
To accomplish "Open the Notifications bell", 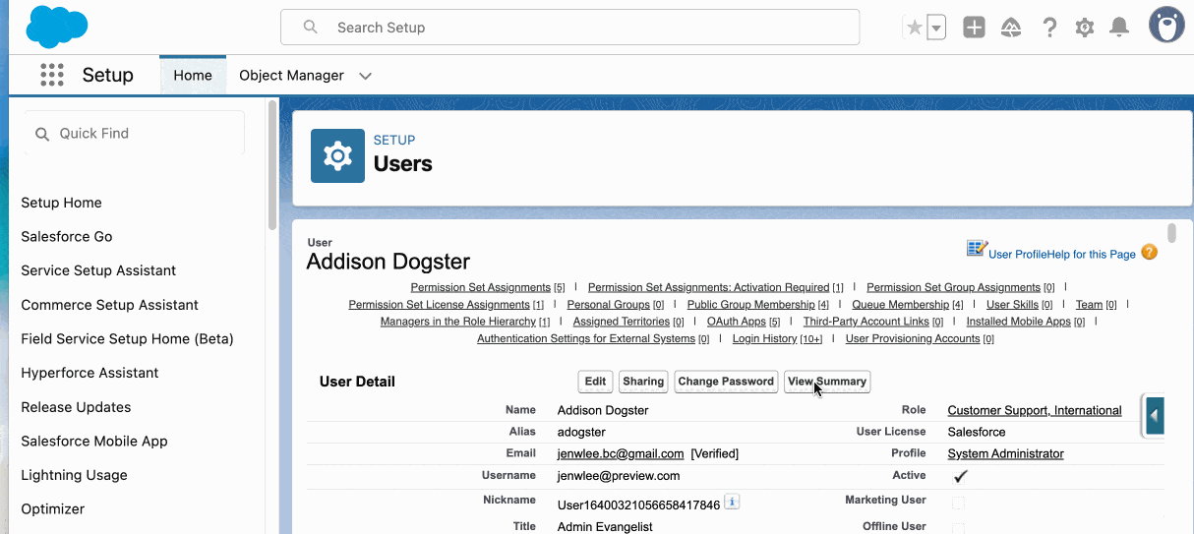I will 1119,28.
